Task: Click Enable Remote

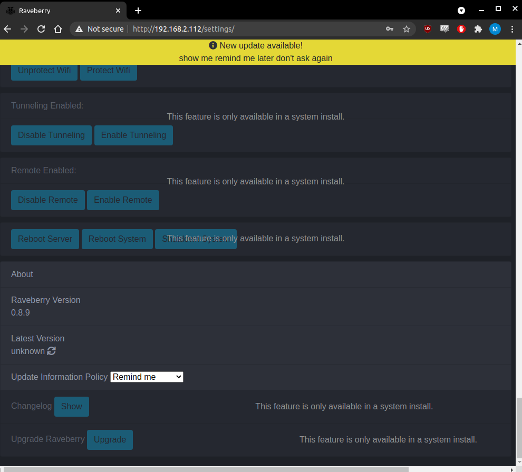Action: point(123,200)
